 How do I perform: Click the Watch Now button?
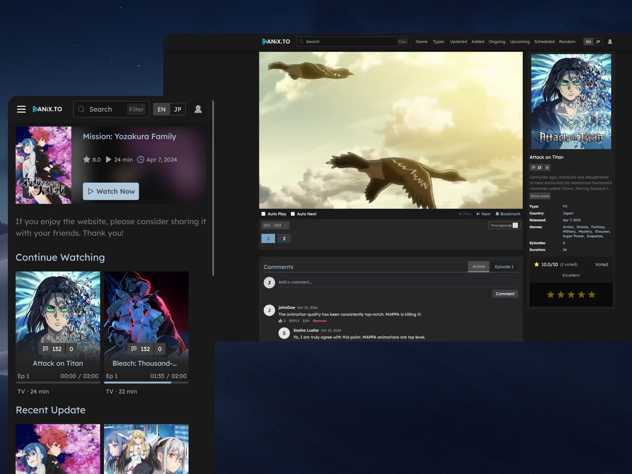point(111,191)
